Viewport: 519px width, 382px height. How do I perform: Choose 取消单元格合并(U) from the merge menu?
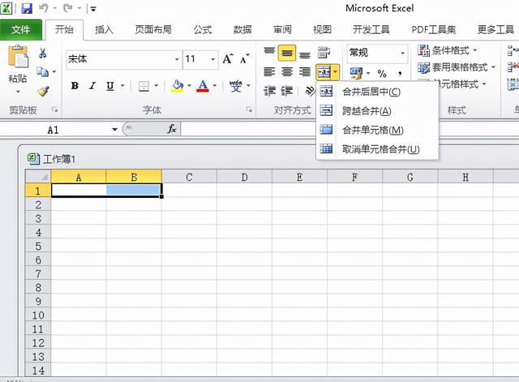point(377,149)
